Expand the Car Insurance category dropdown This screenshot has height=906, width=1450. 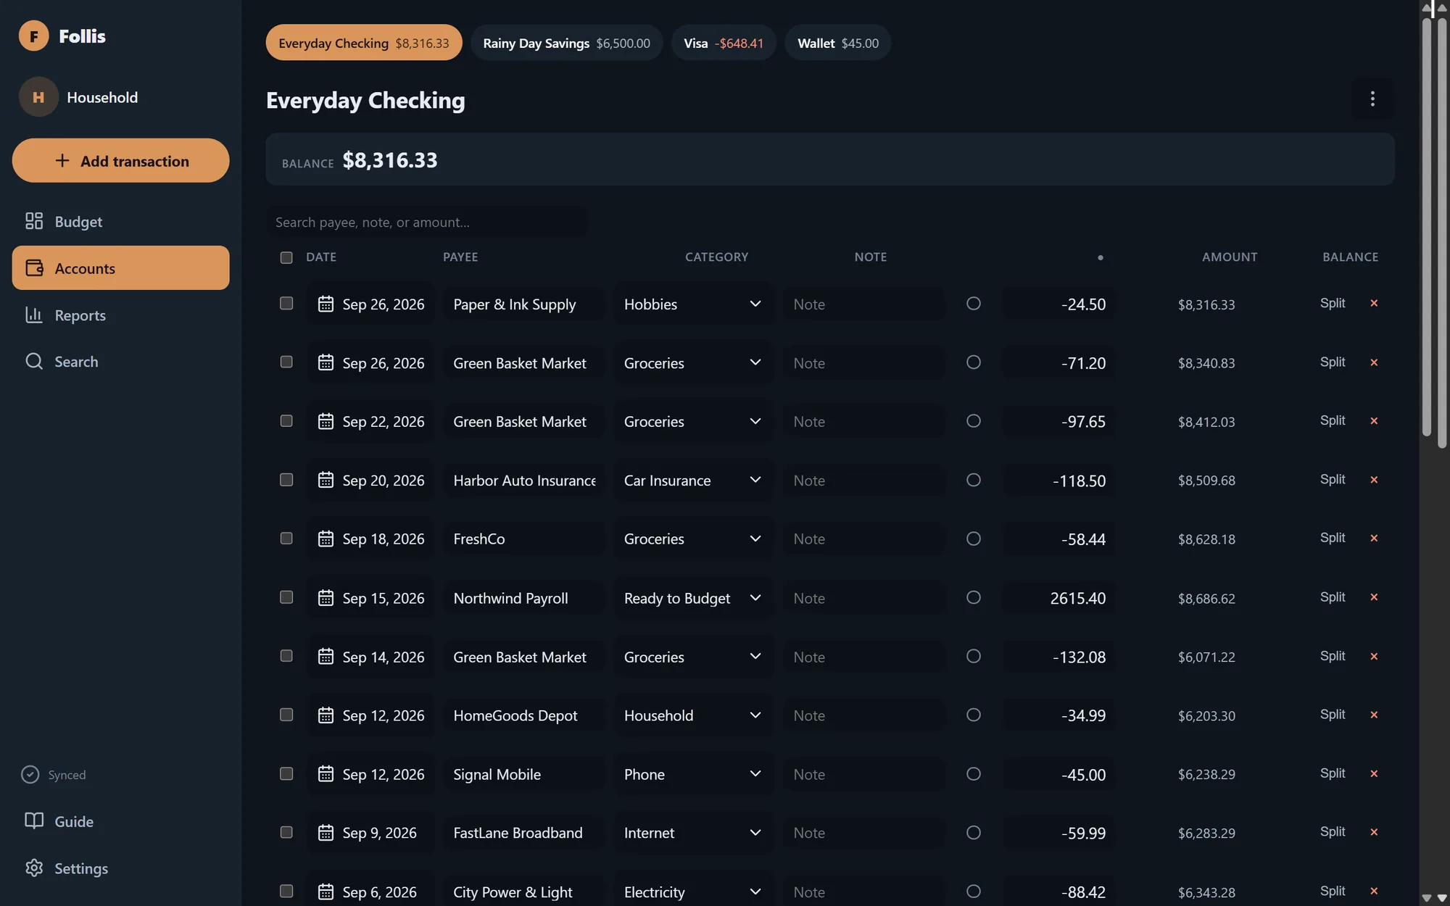(693, 480)
